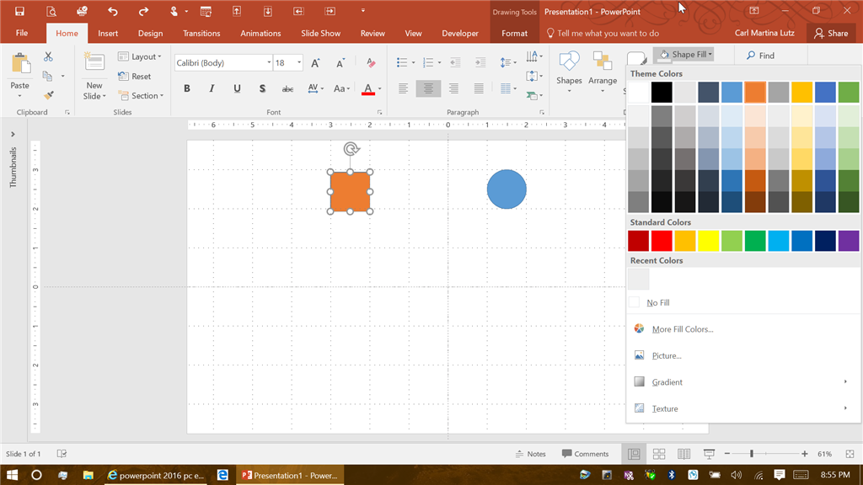The image size is (863, 485).
Task: Increase font size with the larger A icon
Action: (315, 62)
